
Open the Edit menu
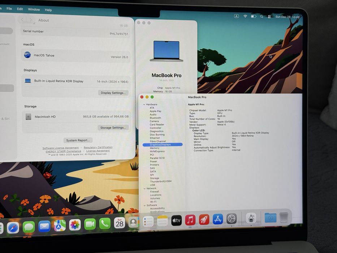pos(20,9)
